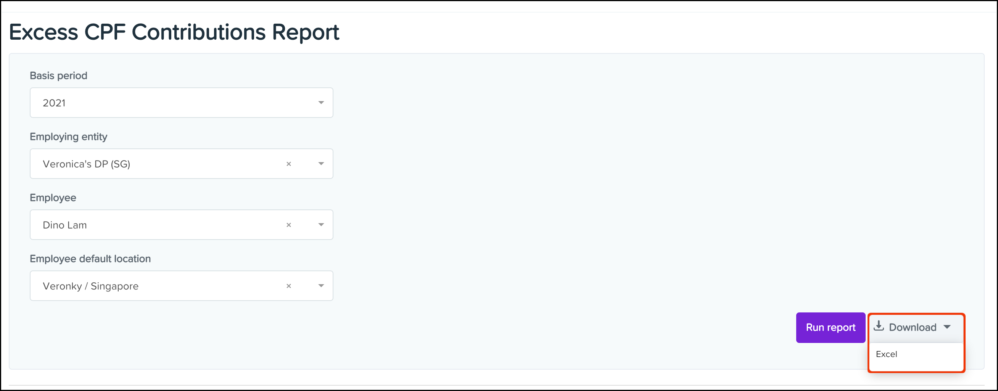998x391 pixels.
Task: Click the Excess CPF Contributions Report heading
Action: coord(174,32)
